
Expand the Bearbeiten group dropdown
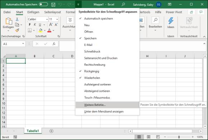pos(155,30)
